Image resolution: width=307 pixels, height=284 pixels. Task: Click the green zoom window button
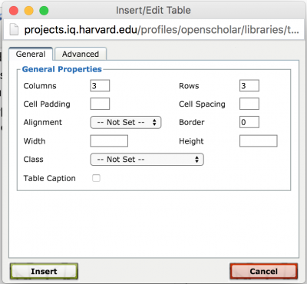[44, 11]
